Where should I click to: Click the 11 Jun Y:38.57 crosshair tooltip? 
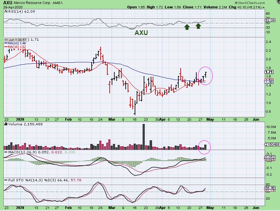(15, 40)
